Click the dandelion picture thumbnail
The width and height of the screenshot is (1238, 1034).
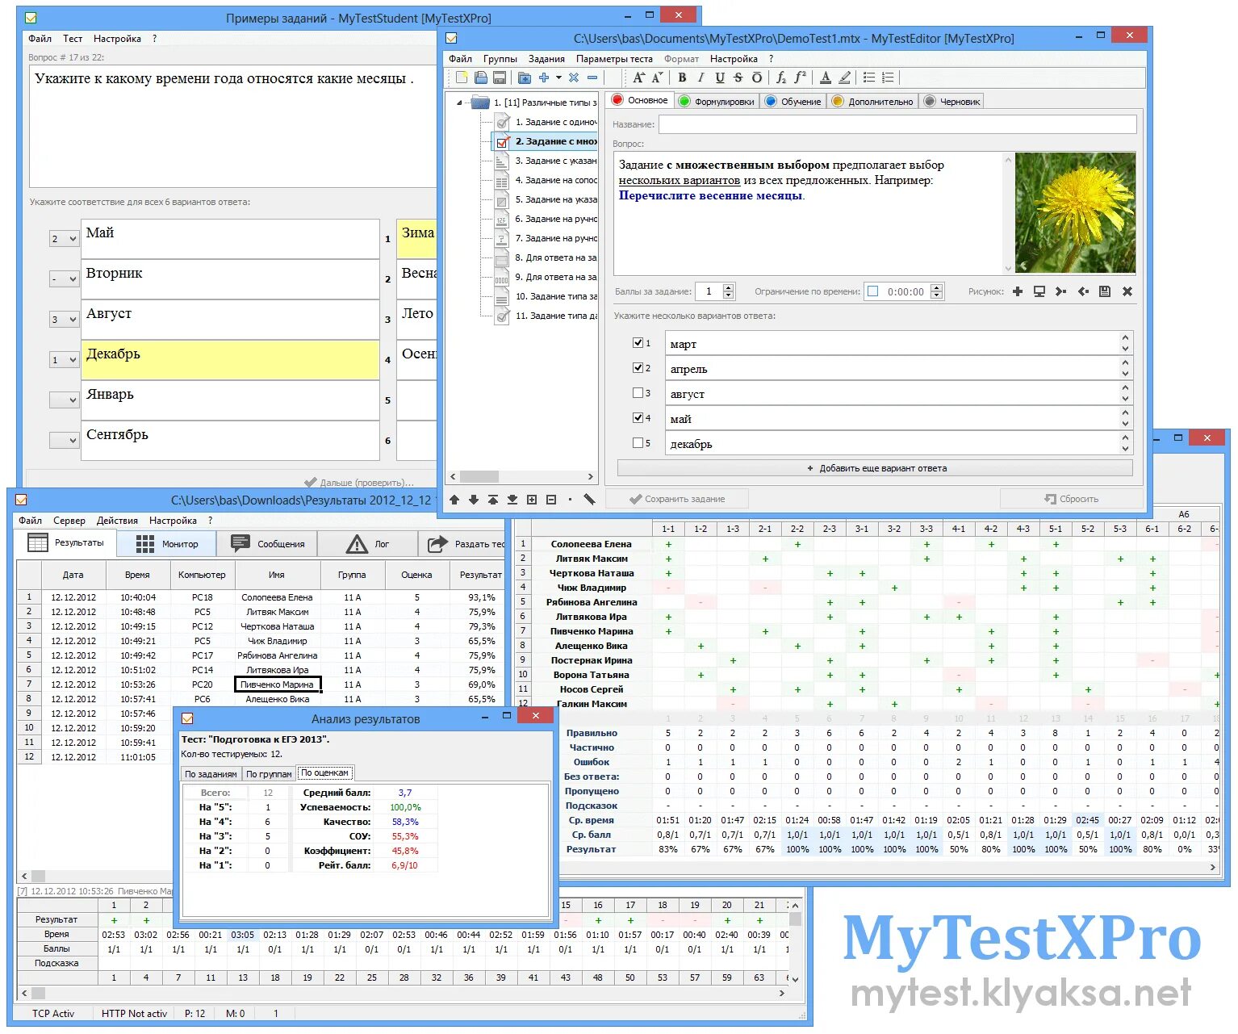point(1075,213)
